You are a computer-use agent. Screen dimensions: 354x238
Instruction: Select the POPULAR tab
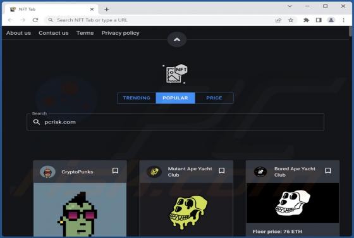pos(176,98)
